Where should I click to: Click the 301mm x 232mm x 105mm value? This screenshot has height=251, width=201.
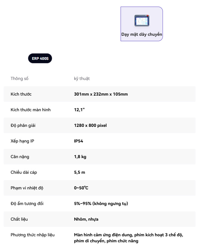(x=101, y=94)
